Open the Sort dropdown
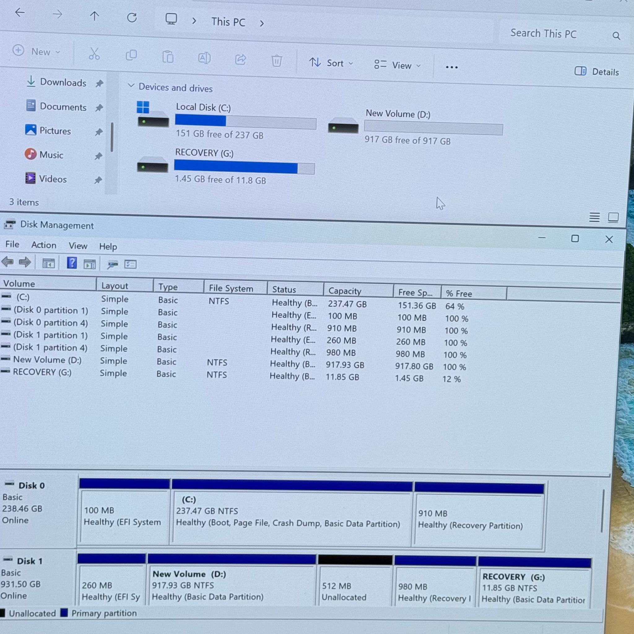Viewport: 634px width, 634px height. (x=331, y=63)
